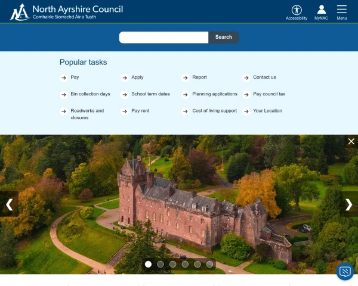The image size is (358, 286).
Task: Open Planning applications task
Action: click(214, 94)
